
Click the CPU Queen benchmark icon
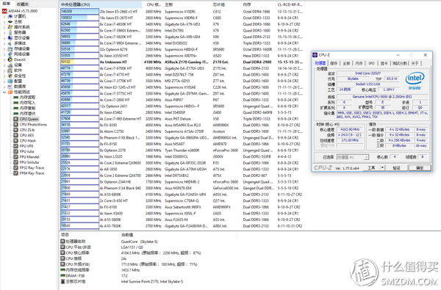(x=16, y=119)
